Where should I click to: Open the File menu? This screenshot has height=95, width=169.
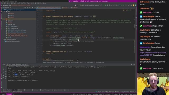click(x=2, y=3)
